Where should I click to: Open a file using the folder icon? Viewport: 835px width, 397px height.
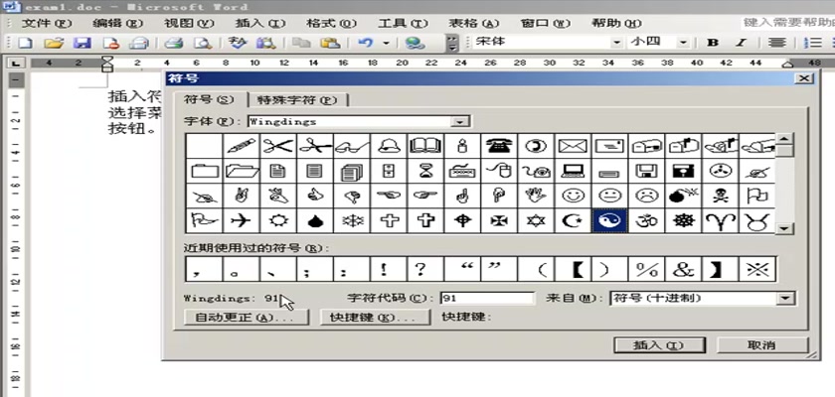[54, 43]
